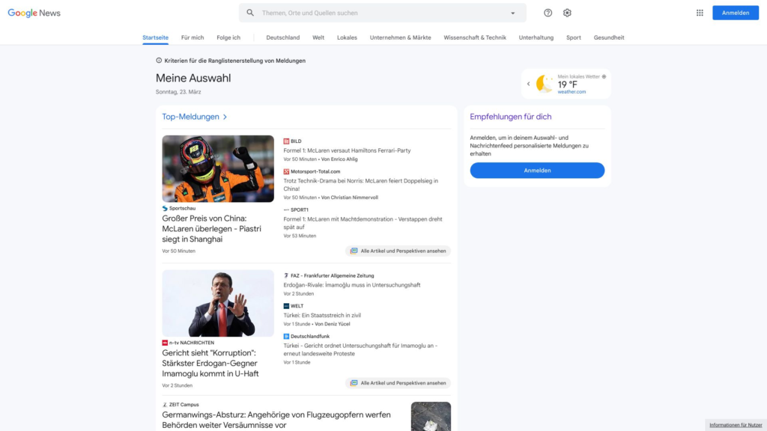767x431 pixels.
Task: Open Deutschlandfunk article on Untersuchungshaft für Imamoglu
Action: (360, 349)
